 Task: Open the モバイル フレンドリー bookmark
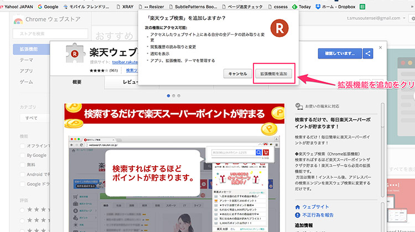(x=86, y=7)
